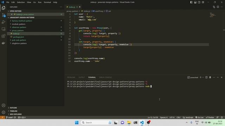
Task: Change indentation via Spaces: 4
Action: coord(163,118)
